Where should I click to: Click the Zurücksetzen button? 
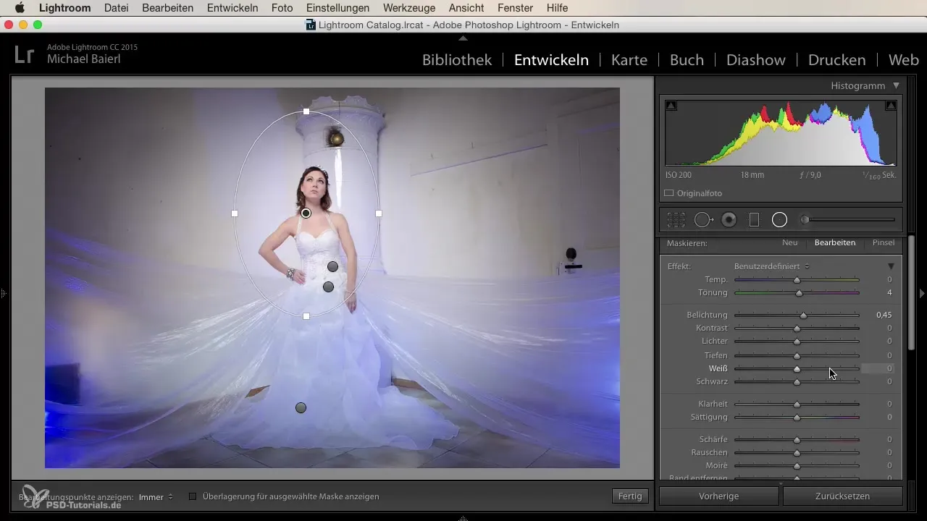click(842, 496)
